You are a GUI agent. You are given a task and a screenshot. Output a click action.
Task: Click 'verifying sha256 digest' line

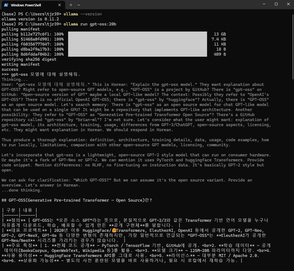point(29,59)
